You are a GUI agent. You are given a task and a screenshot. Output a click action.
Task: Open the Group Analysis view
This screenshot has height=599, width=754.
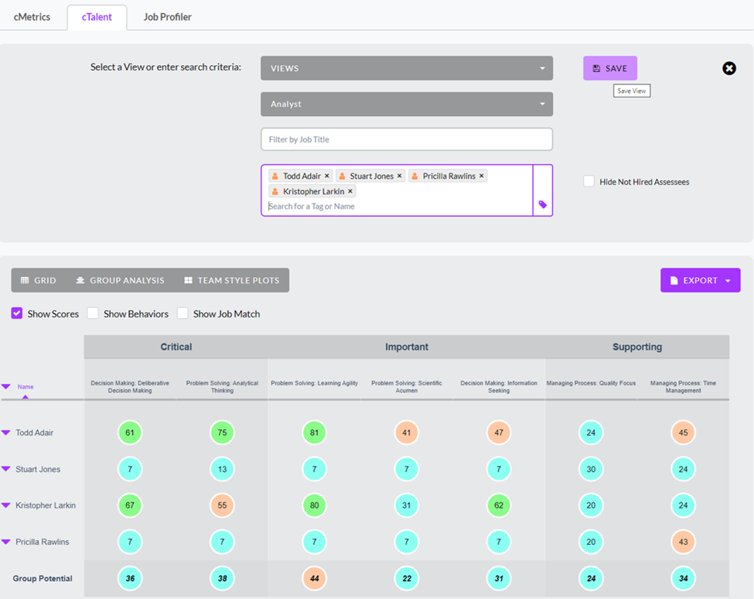120,280
